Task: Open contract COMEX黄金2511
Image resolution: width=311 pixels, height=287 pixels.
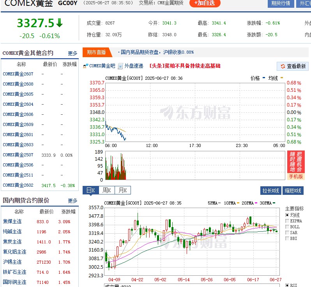Action: pos(18,175)
